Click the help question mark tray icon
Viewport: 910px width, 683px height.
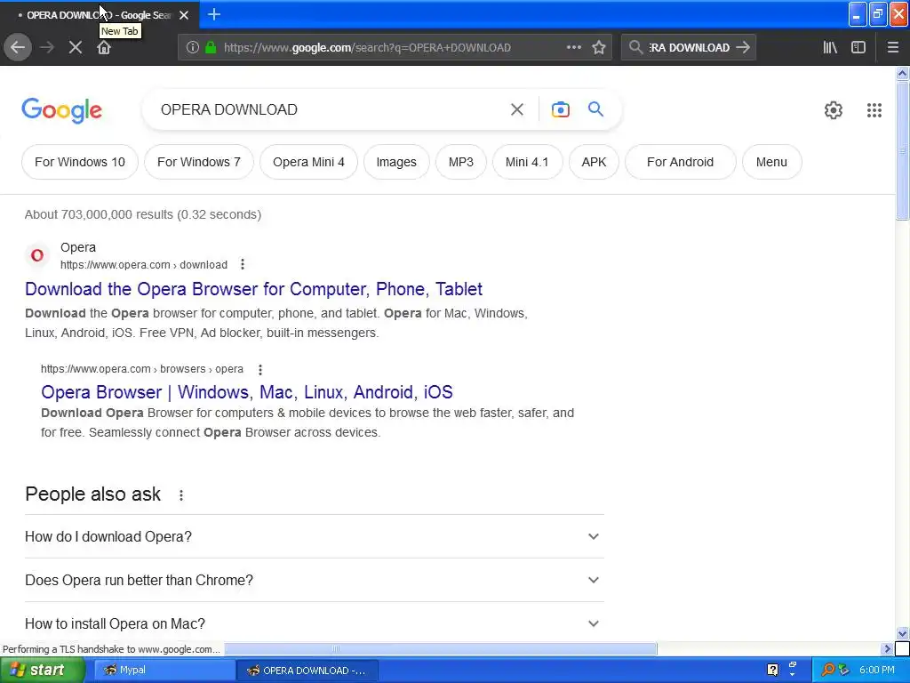772,671
